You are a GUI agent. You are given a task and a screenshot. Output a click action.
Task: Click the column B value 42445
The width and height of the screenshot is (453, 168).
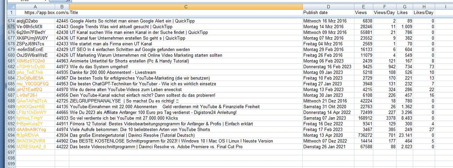[62, 21]
